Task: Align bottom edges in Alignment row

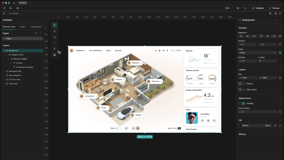Action: [x=274, y=36]
